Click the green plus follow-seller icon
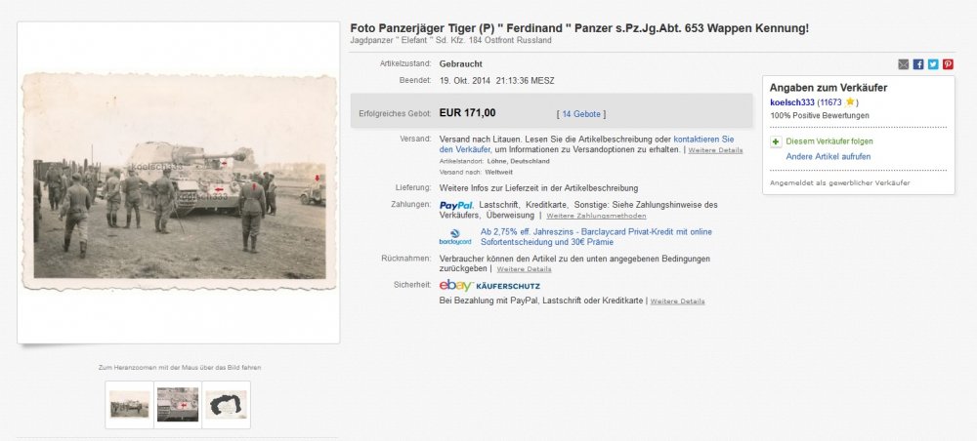977x441 pixels. pos(776,141)
